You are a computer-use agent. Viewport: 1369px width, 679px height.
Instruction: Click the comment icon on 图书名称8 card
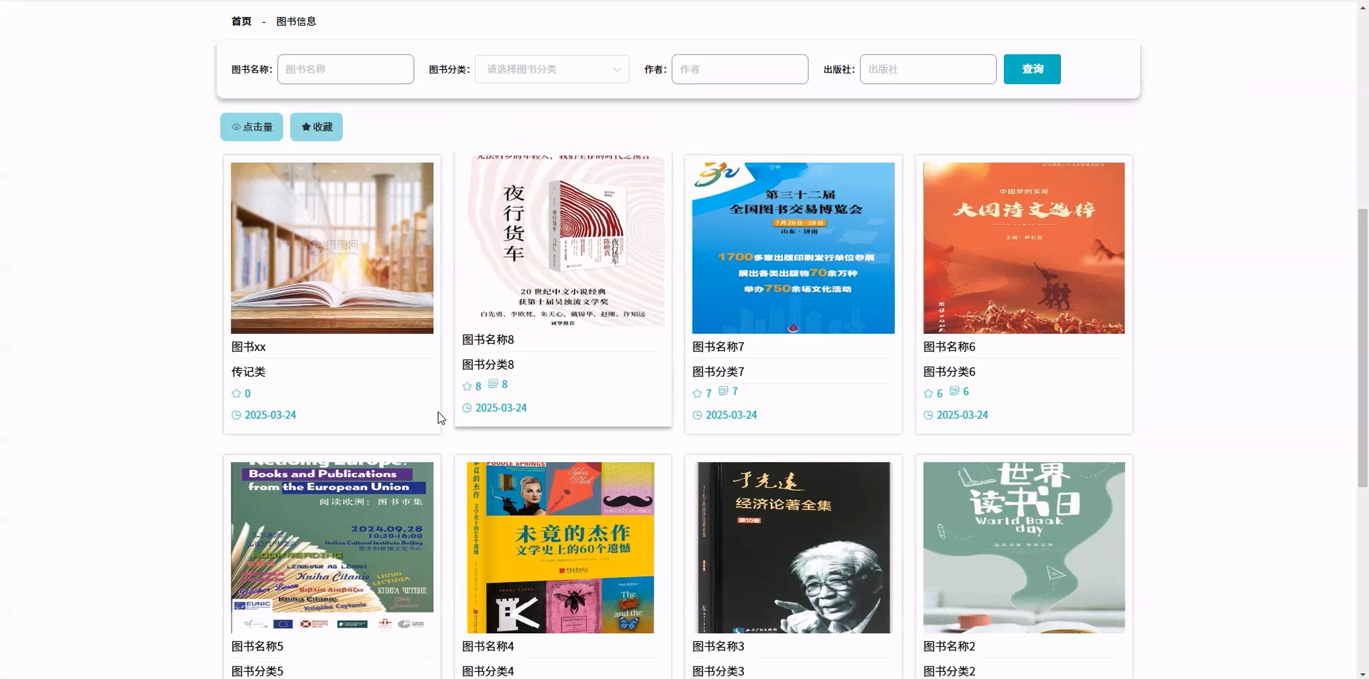[493, 383]
